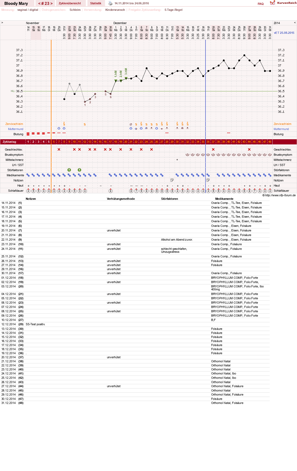Click the cervical mucus ø symbol on day 21
Image resolution: width=297 pixels, height=471 pixels.
coord(131,124)
